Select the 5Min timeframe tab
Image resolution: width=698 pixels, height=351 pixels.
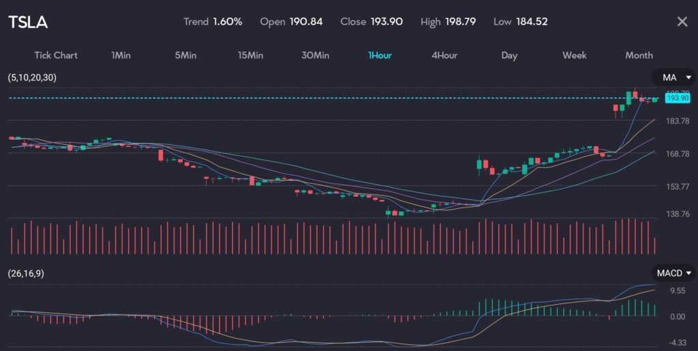pyautogui.click(x=185, y=55)
